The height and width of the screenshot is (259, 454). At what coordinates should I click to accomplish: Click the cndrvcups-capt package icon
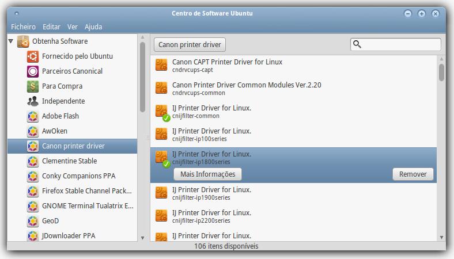(161, 65)
